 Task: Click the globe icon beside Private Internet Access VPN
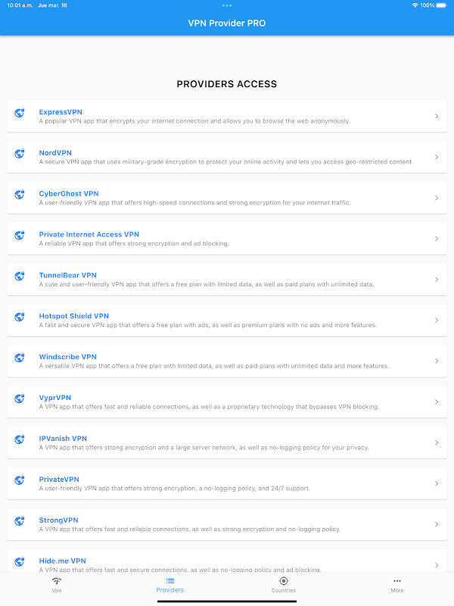click(x=20, y=235)
